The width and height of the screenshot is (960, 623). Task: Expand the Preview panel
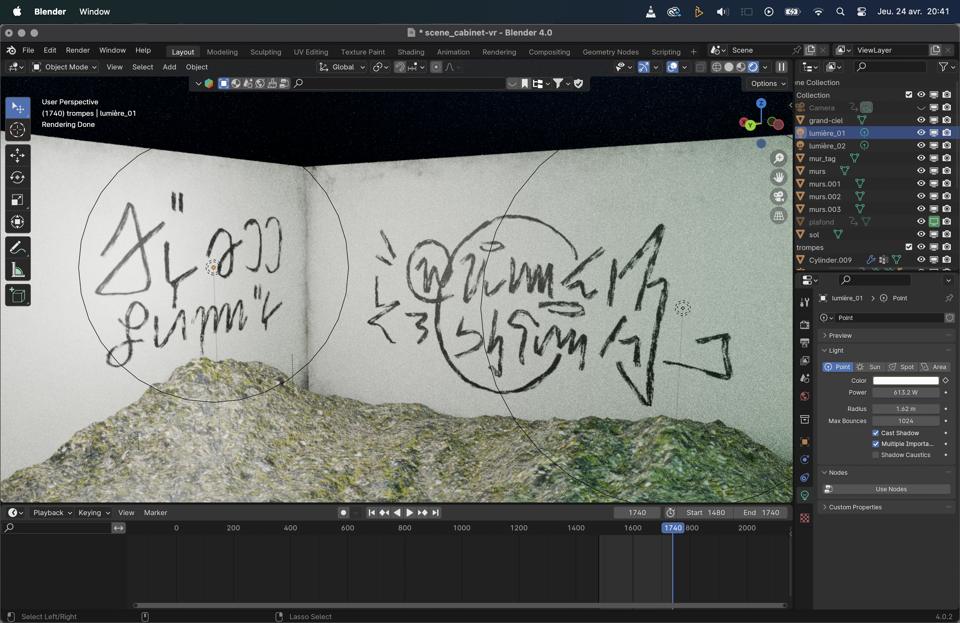tap(840, 335)
